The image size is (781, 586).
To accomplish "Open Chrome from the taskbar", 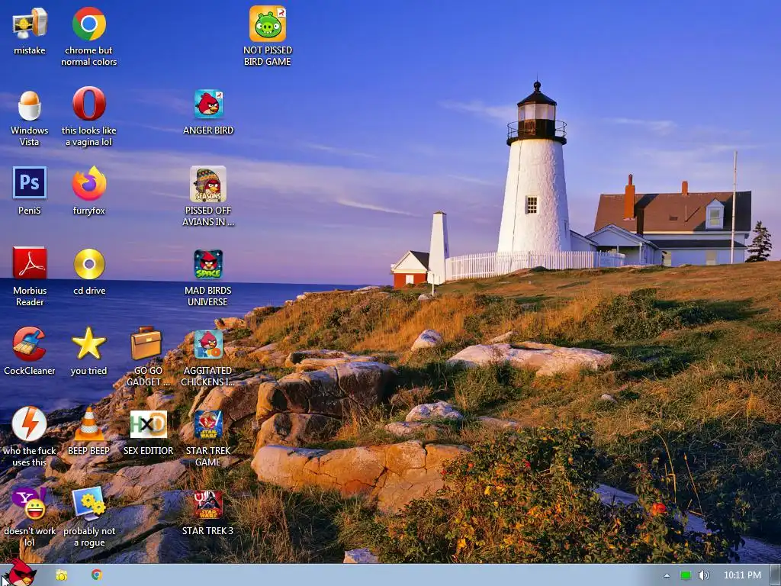I will click(97, 575).
